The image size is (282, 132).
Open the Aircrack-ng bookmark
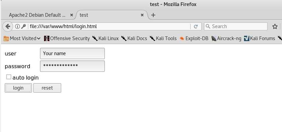tap(227, 38)
